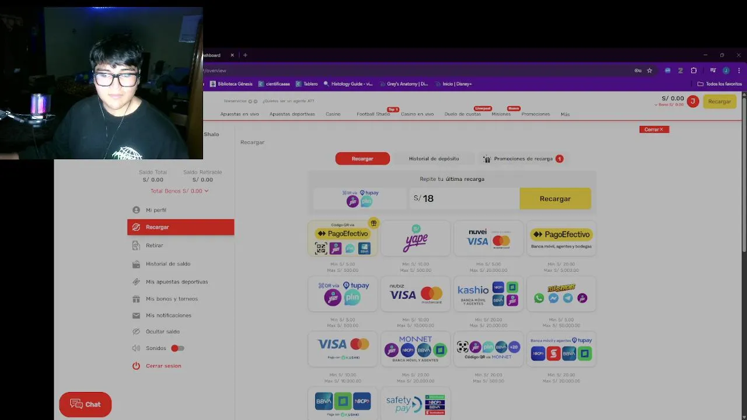The width and height of the screenshot is (747, 420).
Task: Click the Cerrar sesion link
Action: pos(163,366)
